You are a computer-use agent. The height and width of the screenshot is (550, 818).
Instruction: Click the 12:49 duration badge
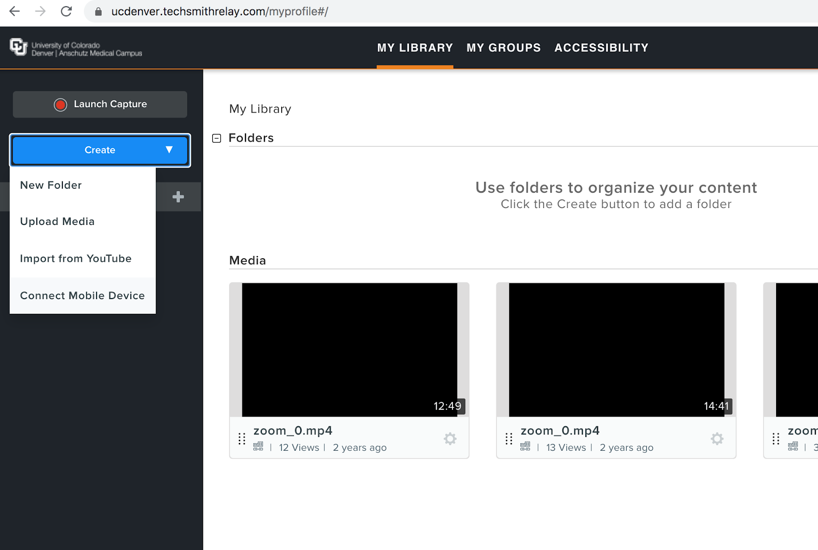447,406
